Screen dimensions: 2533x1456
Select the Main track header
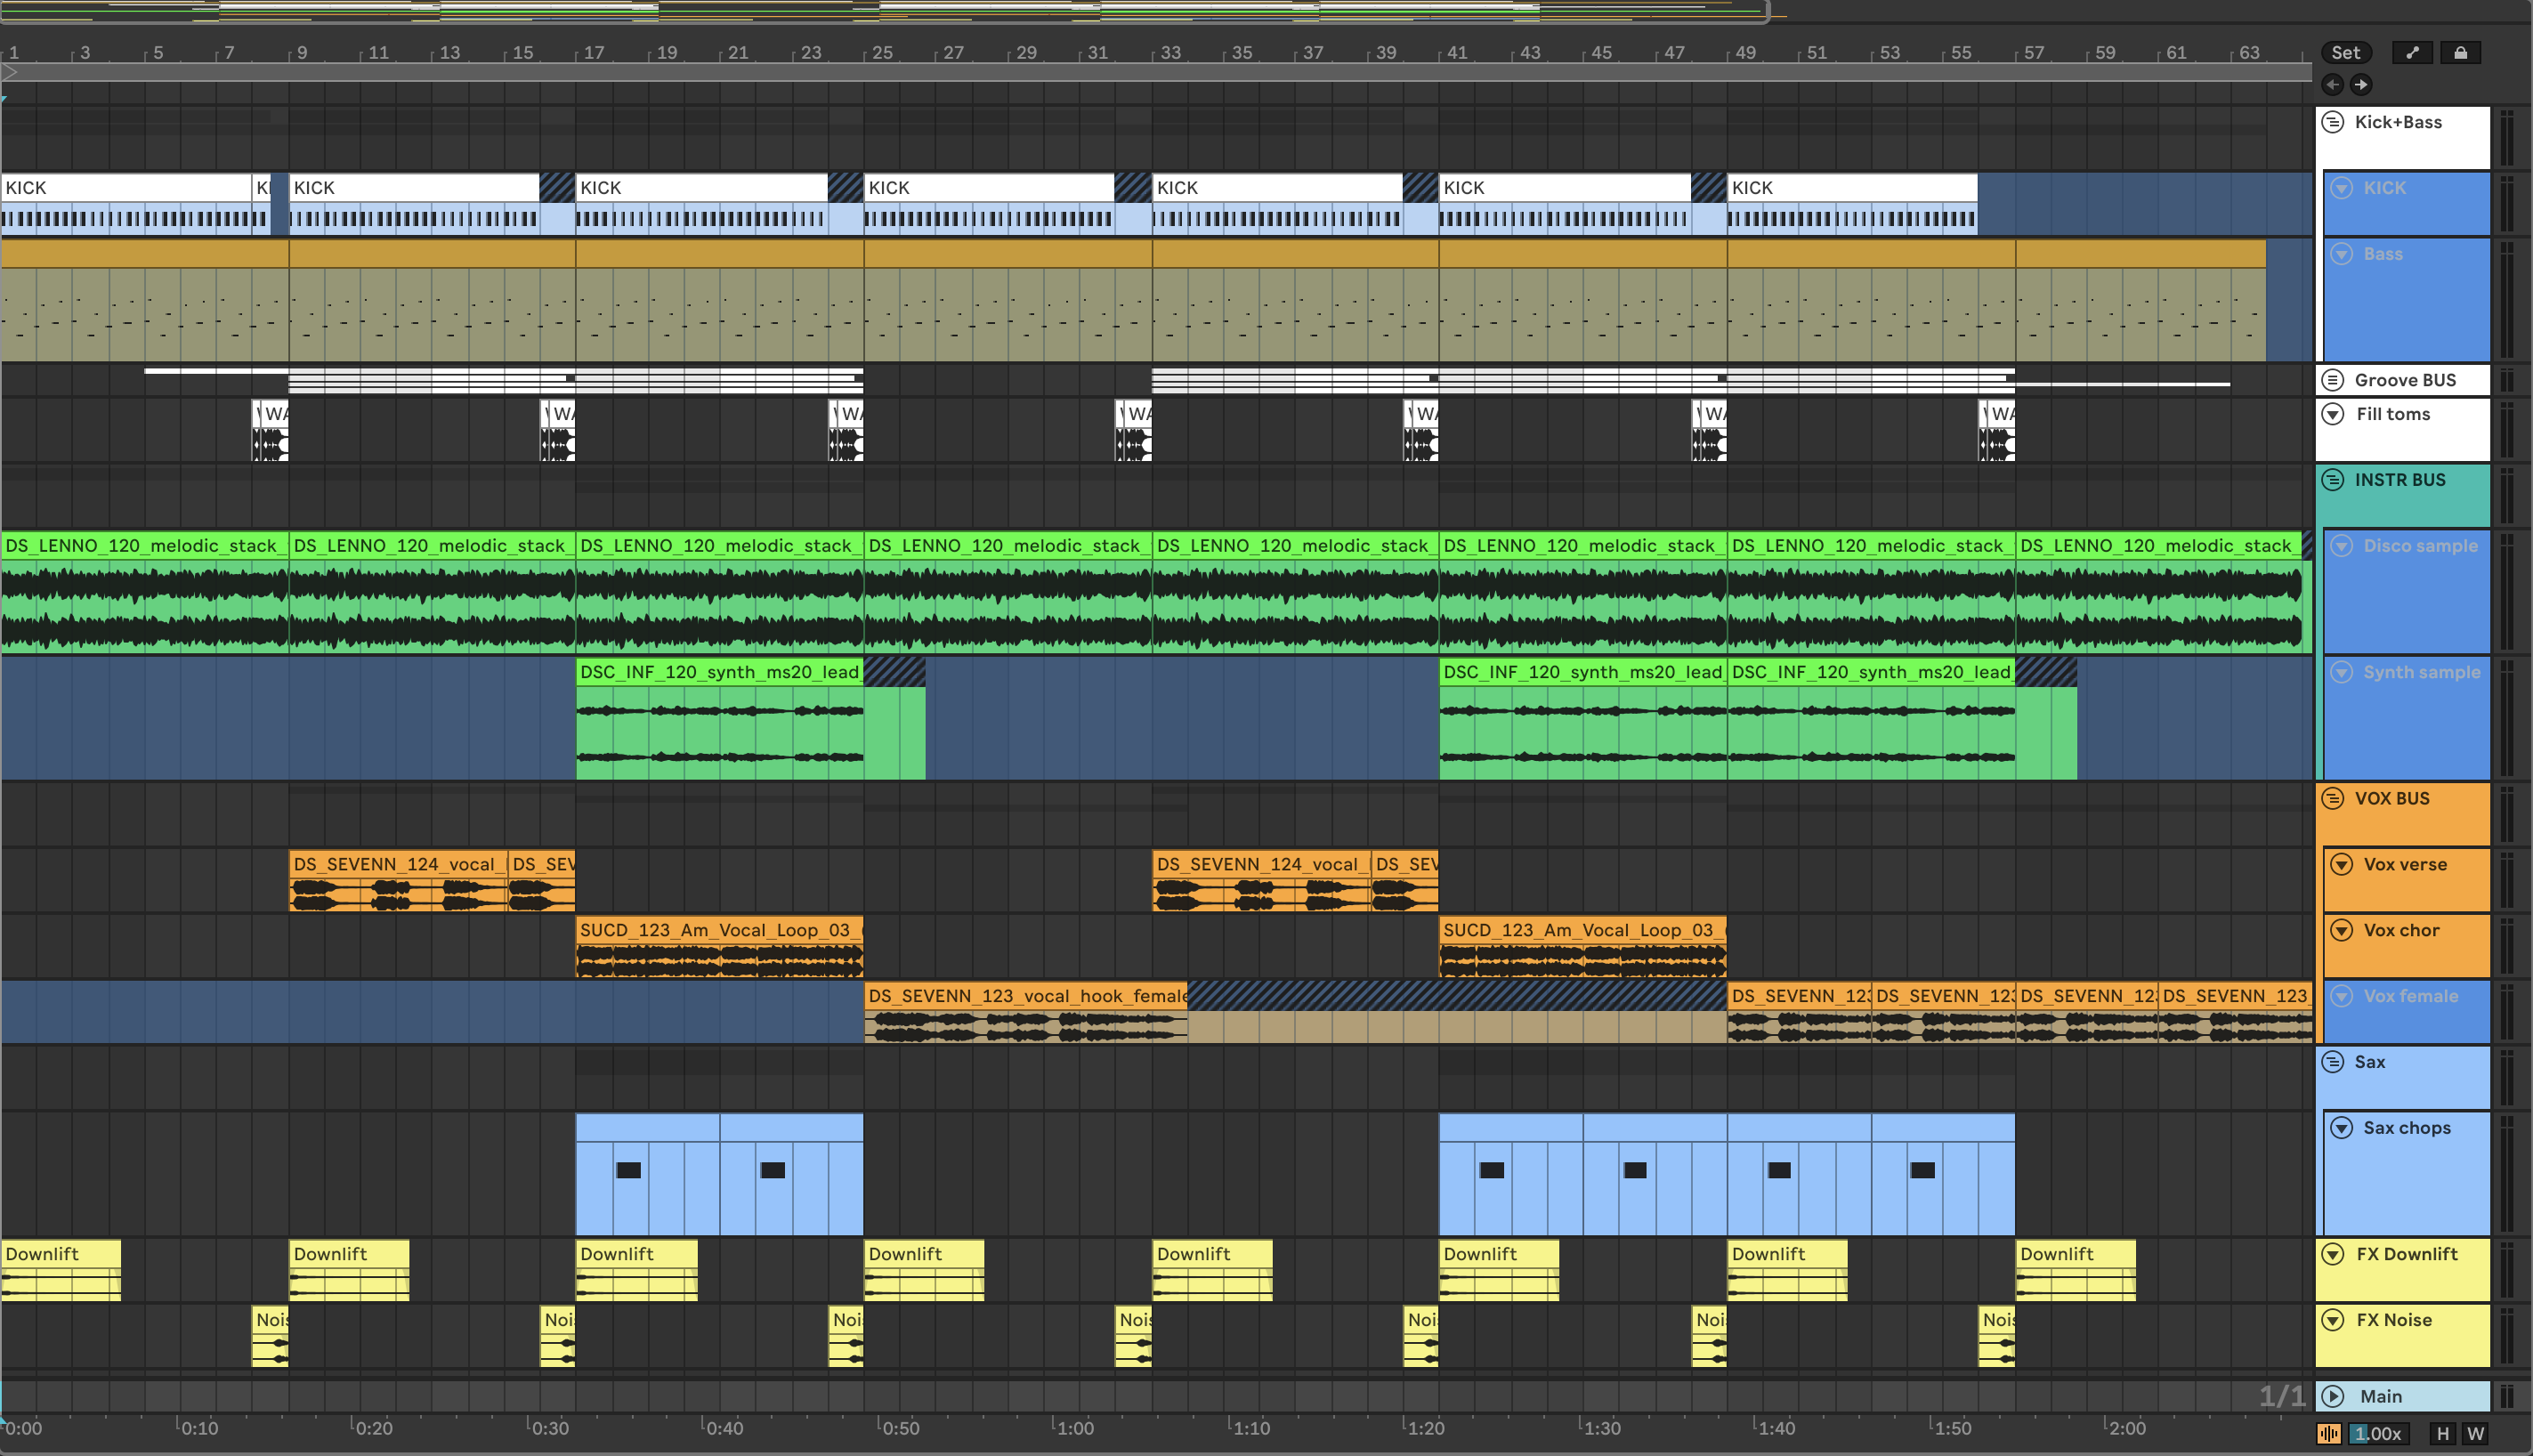pos(2402,1396)
